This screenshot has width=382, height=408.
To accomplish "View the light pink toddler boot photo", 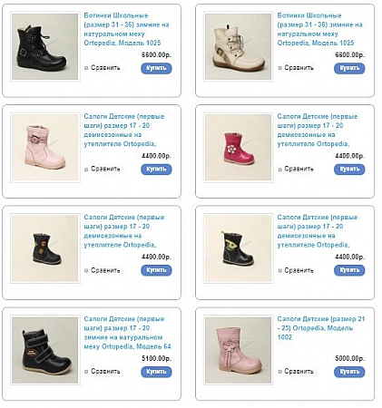I will pyautogui.click(x=45, y=148).
